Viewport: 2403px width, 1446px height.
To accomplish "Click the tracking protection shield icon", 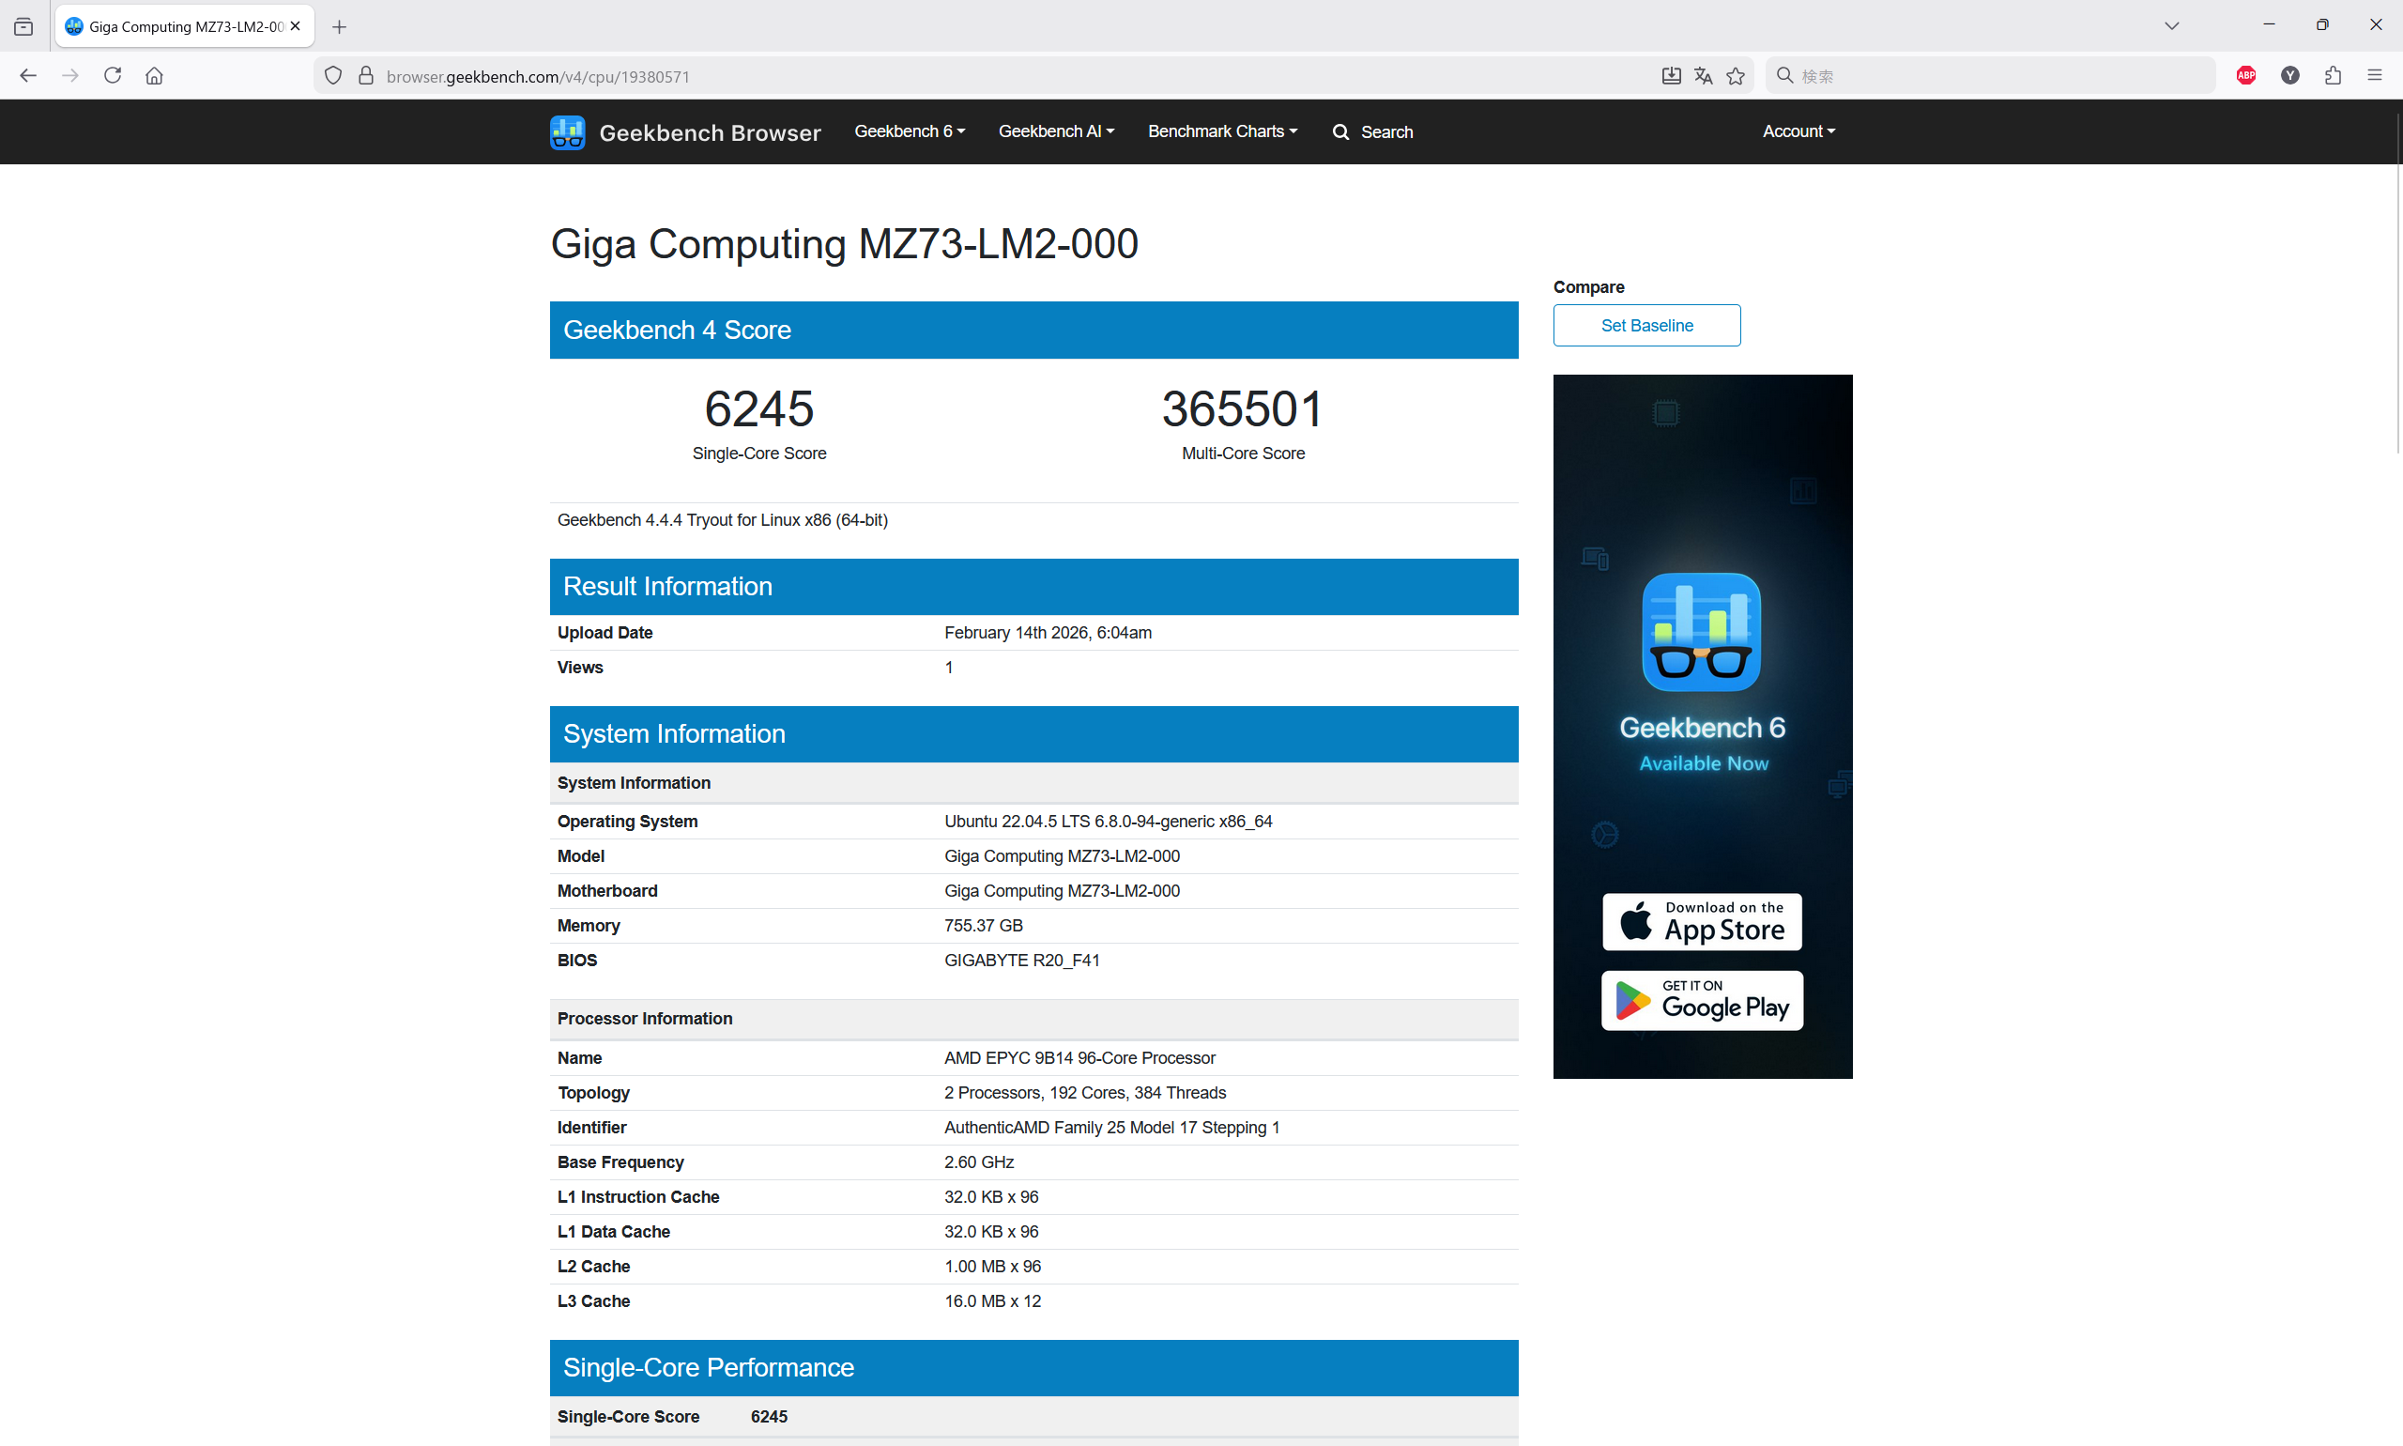I will click(333, 76).
